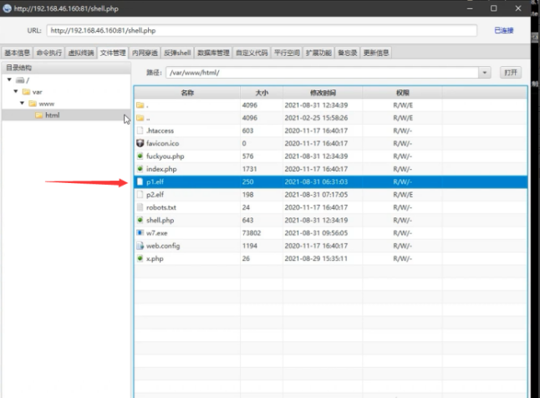Screen dimensions: 540x398
Task: Click the 已连接 status link
Action: pos(504,30)
